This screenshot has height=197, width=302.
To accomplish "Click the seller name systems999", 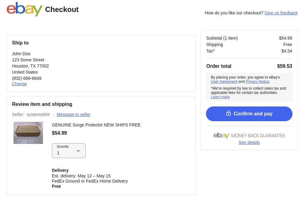I will (x=38, y=114).
